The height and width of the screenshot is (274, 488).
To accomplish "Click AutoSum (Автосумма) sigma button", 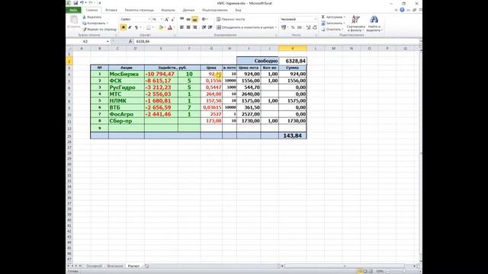I will click(x=332, y=17).
